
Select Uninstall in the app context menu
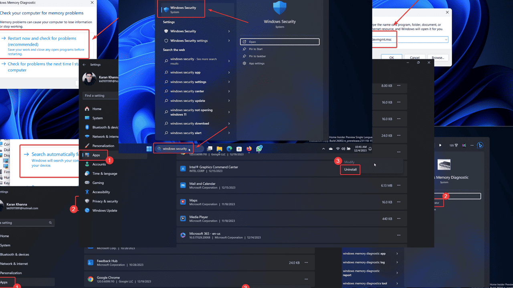[x=350, y=170]
